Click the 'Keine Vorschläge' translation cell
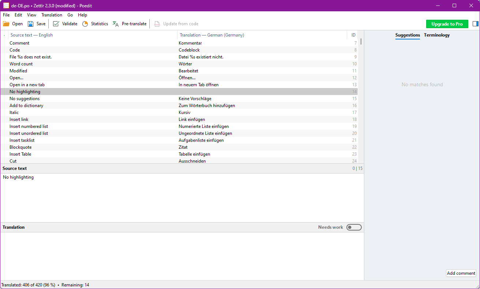 [x=195, y=99]
